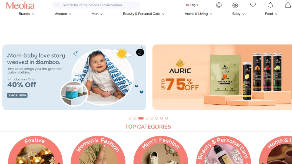This screenshot has height=164, width=292.
Task: Open the Auric 75% off banner
Action: (x=222, y=77)
